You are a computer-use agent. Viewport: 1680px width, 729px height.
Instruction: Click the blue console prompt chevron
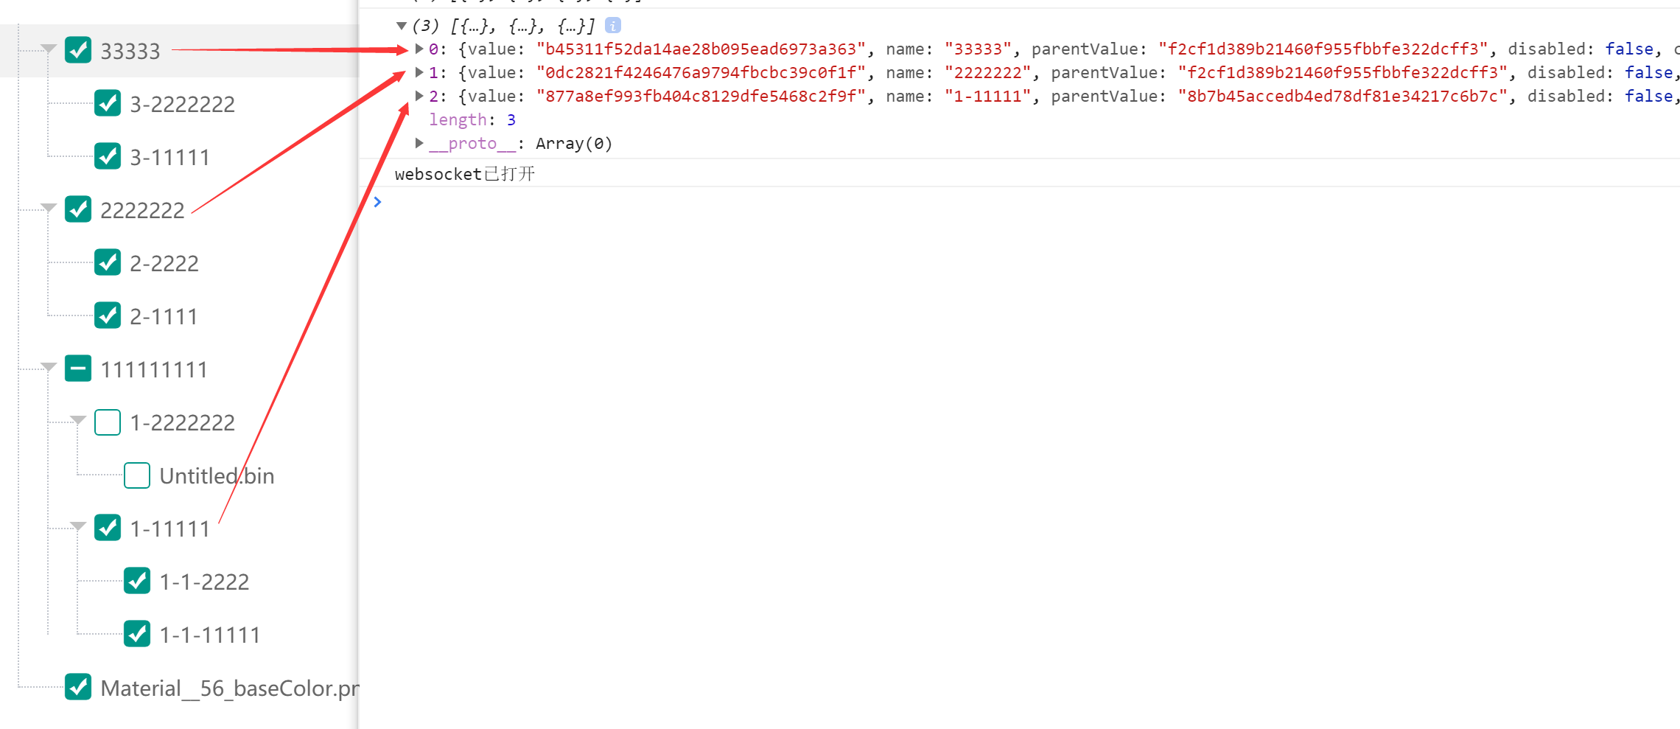pyautogui.click(x=377, y=201)
